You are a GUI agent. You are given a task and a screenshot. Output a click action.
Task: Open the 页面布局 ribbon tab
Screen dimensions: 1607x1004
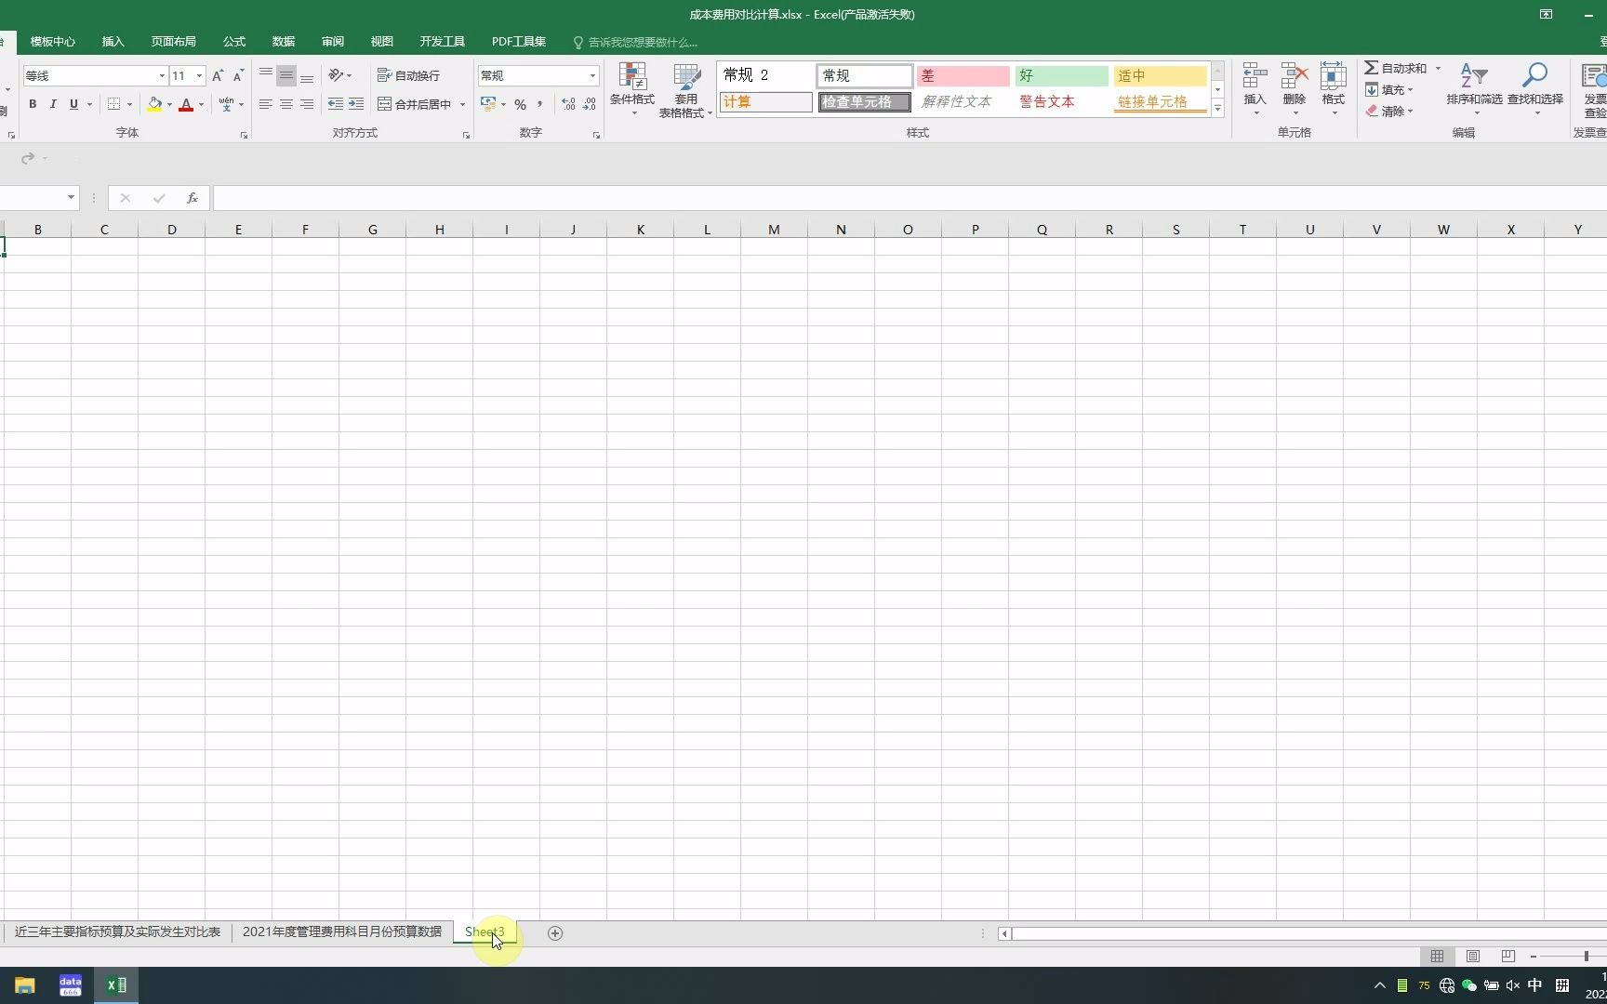173,42
